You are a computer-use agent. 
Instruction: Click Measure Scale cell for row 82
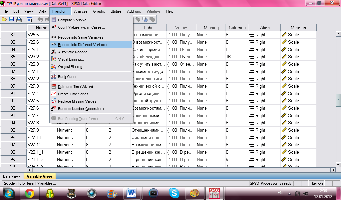(x=299, y=35)
